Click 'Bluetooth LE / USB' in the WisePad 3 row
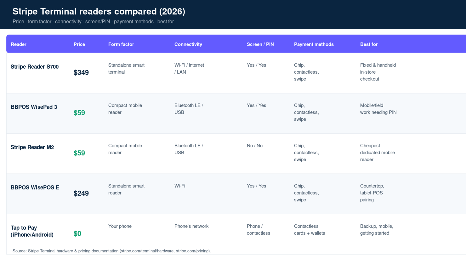Image resolution: width=466 pixels, height=258 pixels. pyautogui.click(x=189, y=109)
